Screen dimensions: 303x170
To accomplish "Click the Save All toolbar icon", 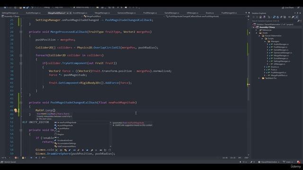I will 27,8.
